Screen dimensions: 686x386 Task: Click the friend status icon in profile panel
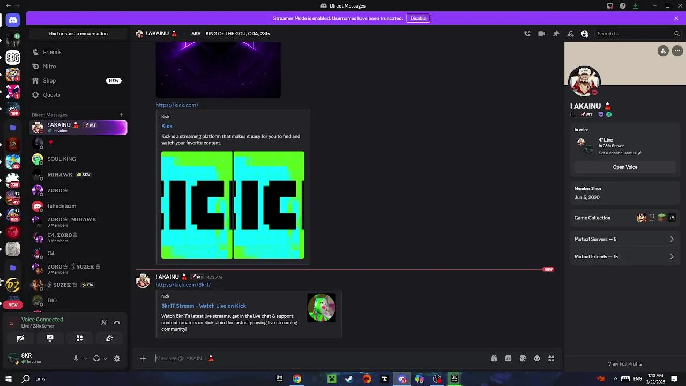pyautogui.click(x=663, y=51)
